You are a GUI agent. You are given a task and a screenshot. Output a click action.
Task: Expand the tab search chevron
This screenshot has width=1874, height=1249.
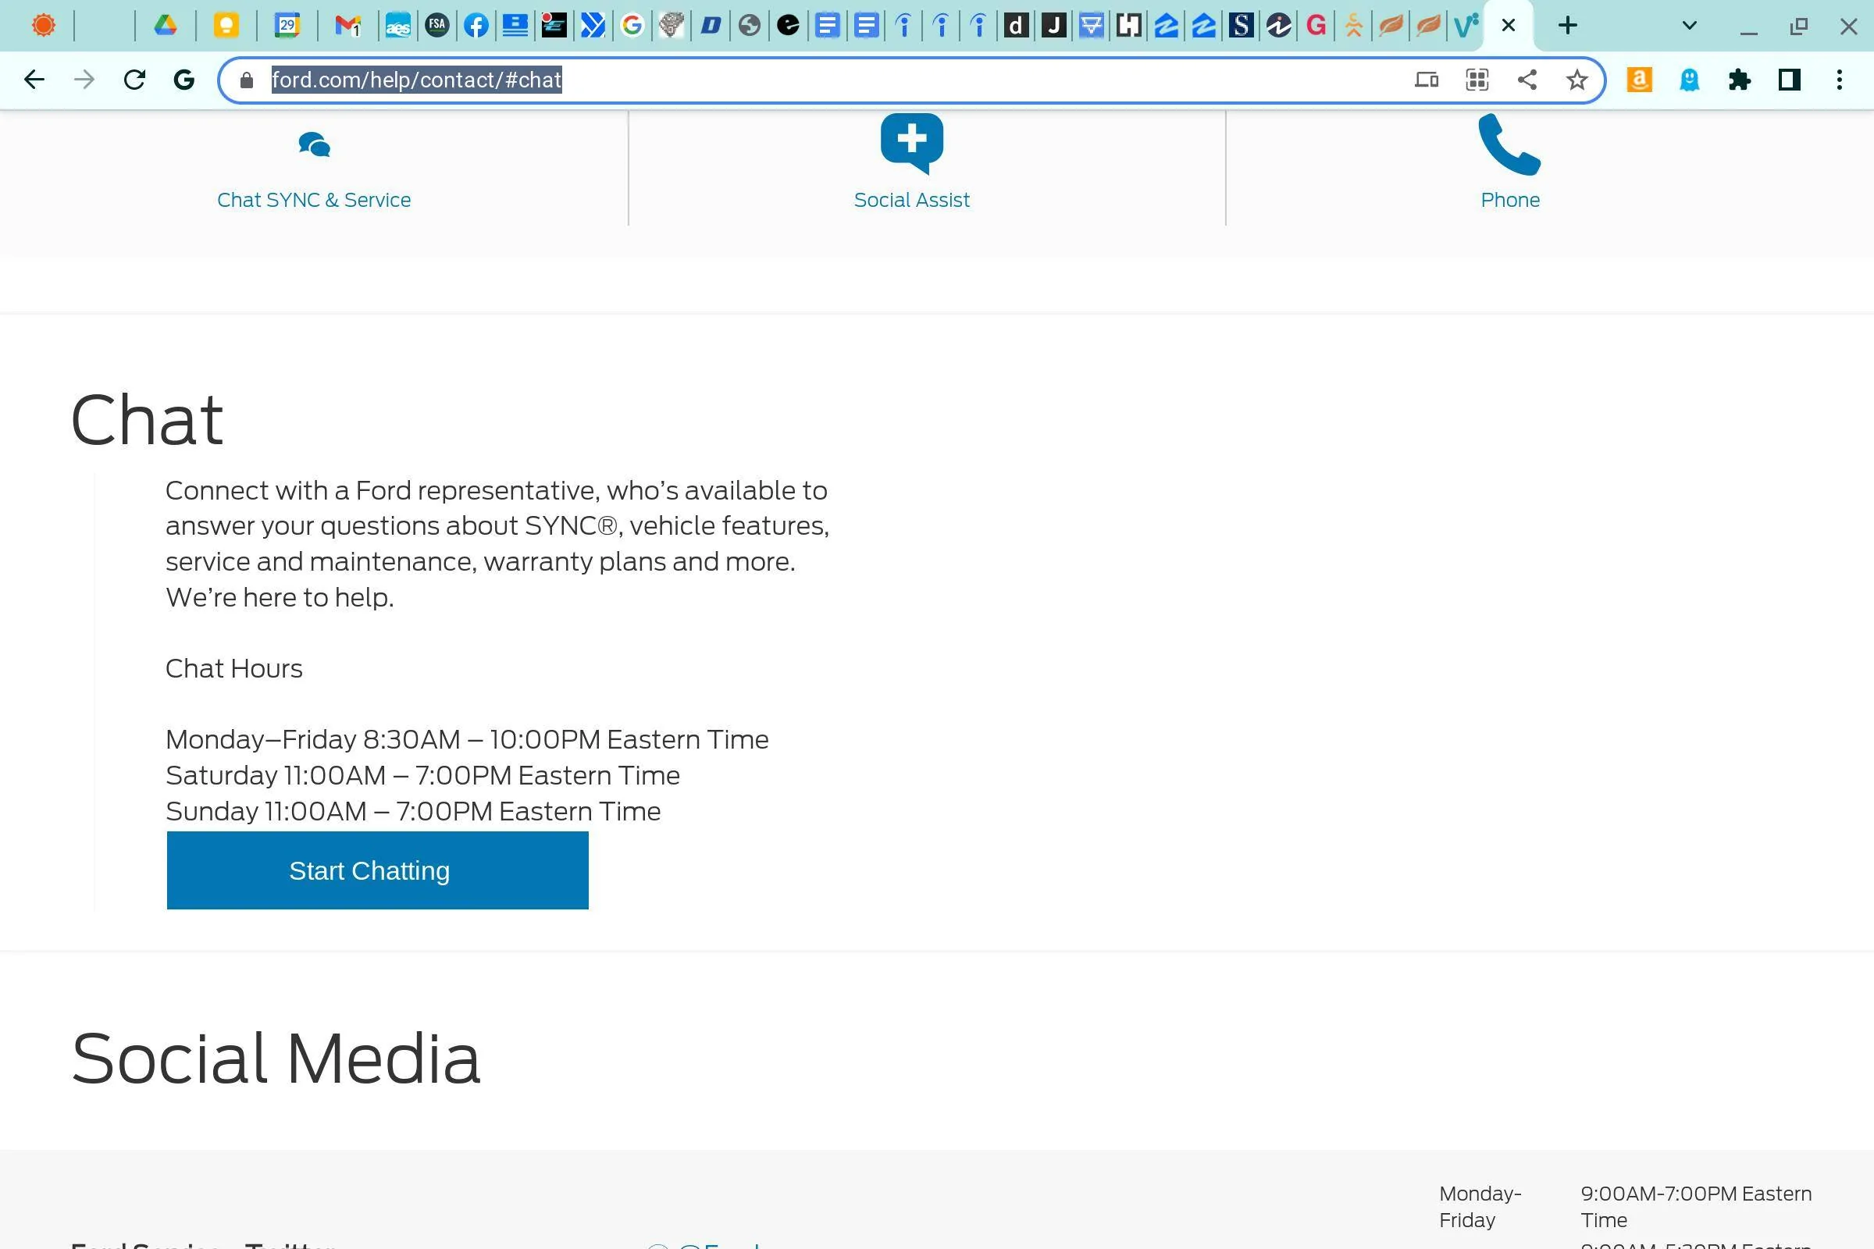coord(1689,26)
